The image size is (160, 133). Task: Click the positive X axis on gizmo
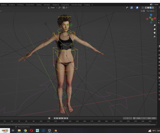pyautogui.click(x=155, y=18)
